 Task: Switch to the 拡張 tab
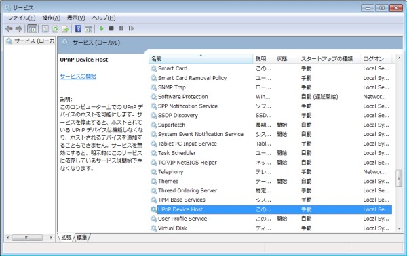coord(66,237)
